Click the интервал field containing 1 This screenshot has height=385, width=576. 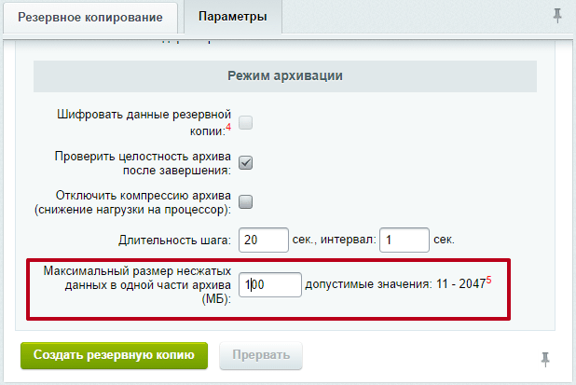[x=405, y=240]
